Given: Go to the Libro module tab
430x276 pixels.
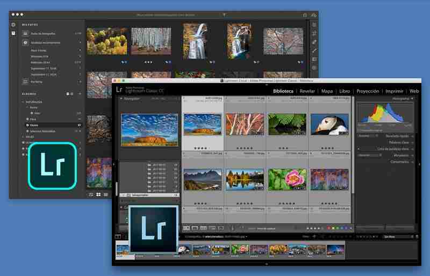Looking at the screenshot, I should tap(345, 91).
